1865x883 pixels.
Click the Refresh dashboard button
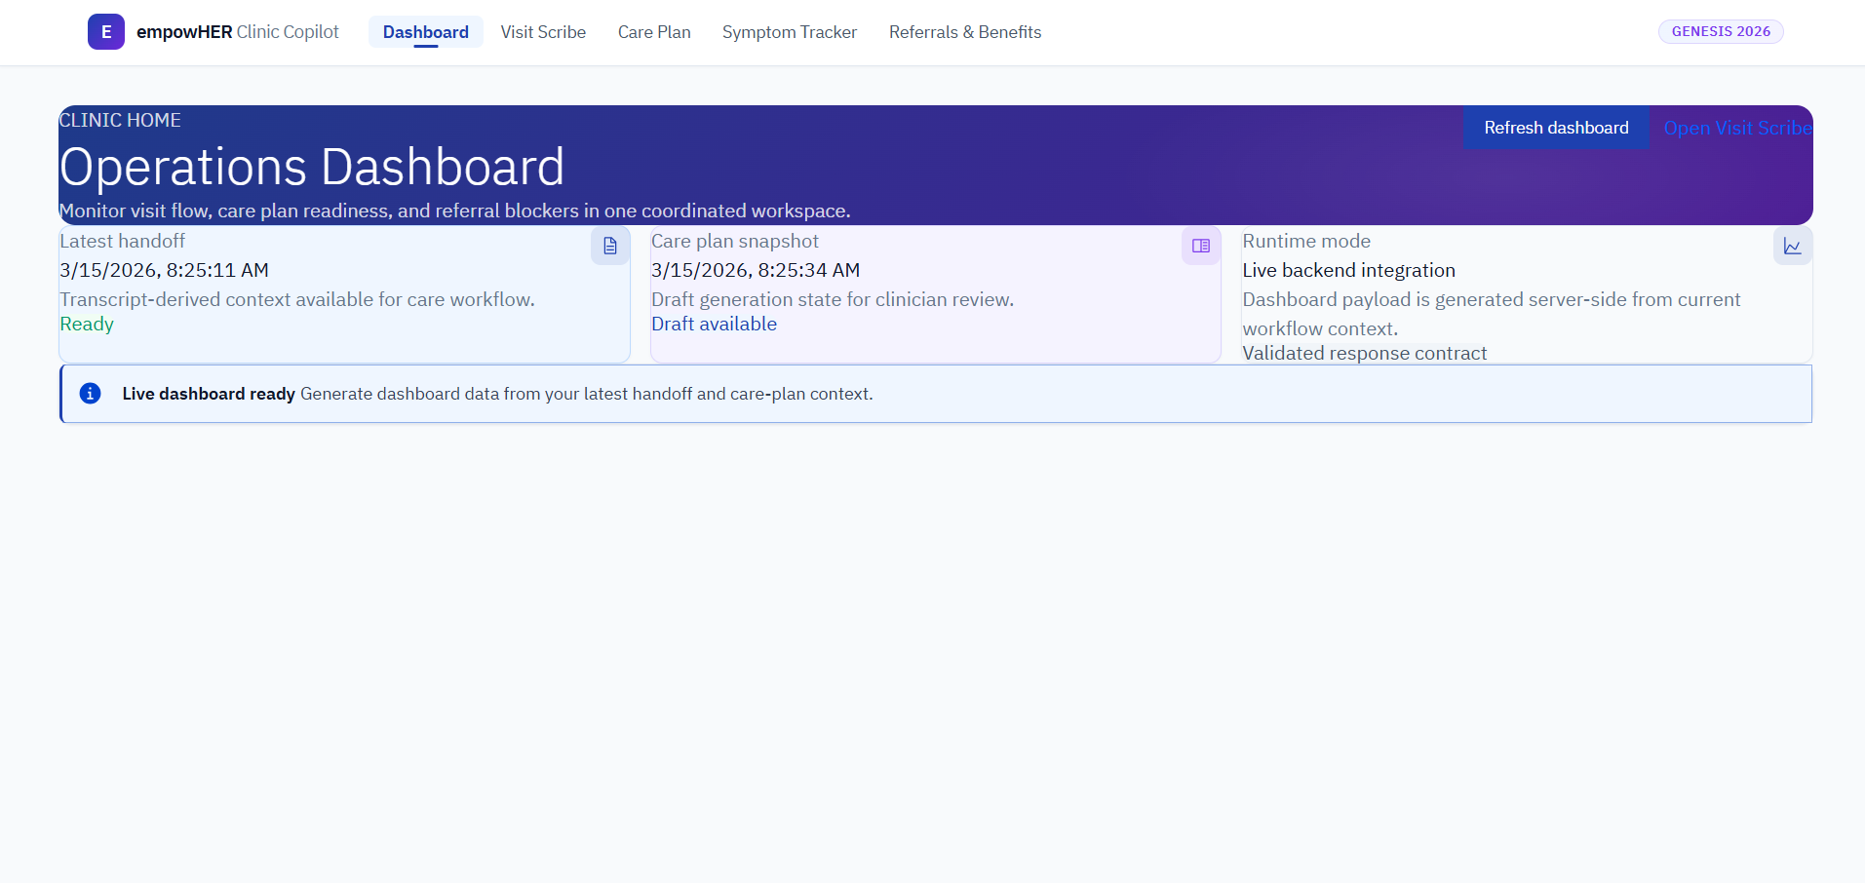tap(1556, 128)
